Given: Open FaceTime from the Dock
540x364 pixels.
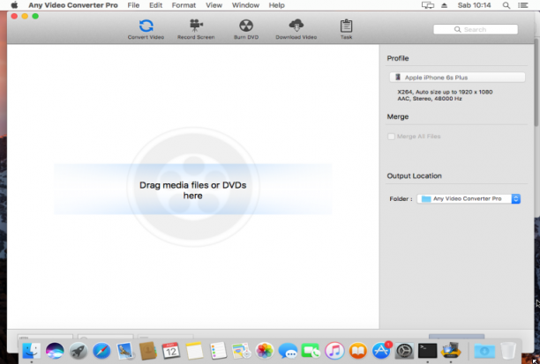Looking at the screenshot, I should (311, 352).
